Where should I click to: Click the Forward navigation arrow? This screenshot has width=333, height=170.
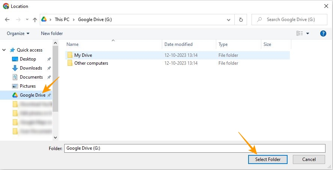click(18, 20)
